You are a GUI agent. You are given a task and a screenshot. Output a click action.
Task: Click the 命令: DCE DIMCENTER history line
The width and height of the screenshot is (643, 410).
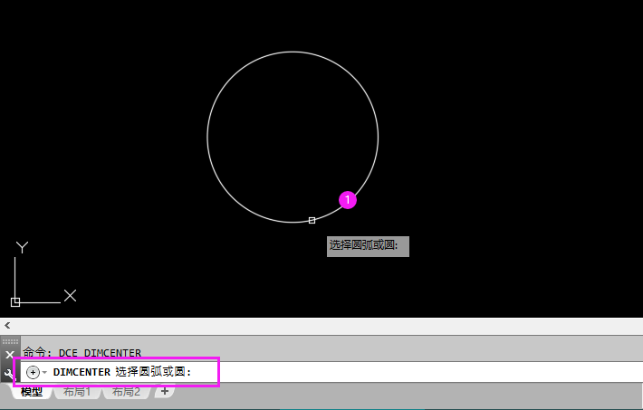tap(82, 353)
